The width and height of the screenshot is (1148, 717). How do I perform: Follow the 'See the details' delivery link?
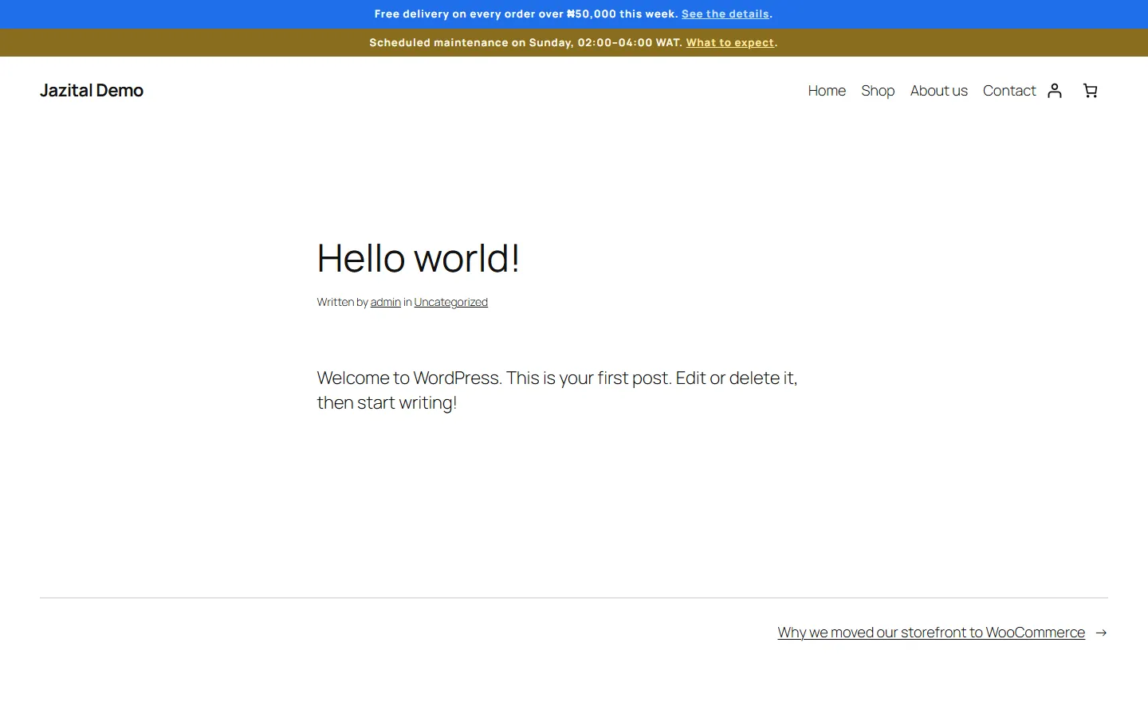click(x=725, y=14)
